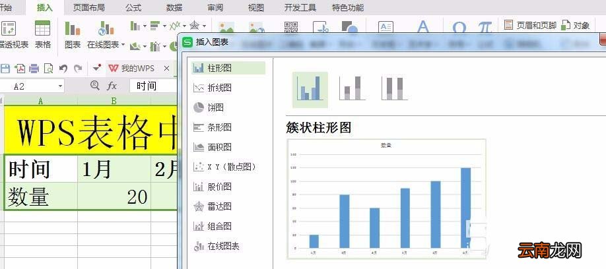Select 条形图 in the chart type list

tap(228, 127)
